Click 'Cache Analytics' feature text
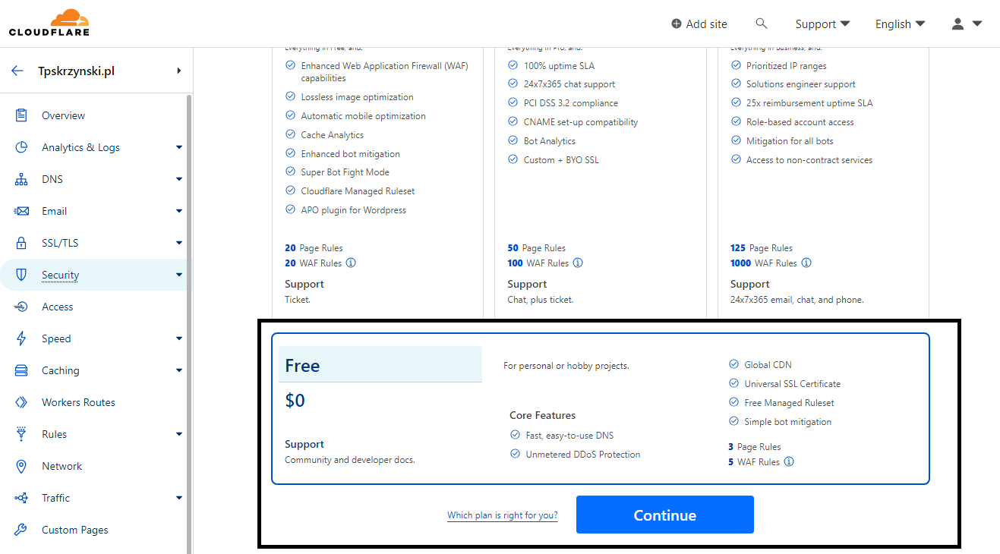 (333, 135)
